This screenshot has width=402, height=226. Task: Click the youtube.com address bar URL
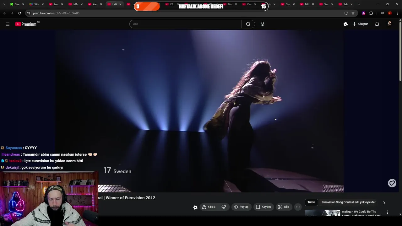click(x=56, y=13)
